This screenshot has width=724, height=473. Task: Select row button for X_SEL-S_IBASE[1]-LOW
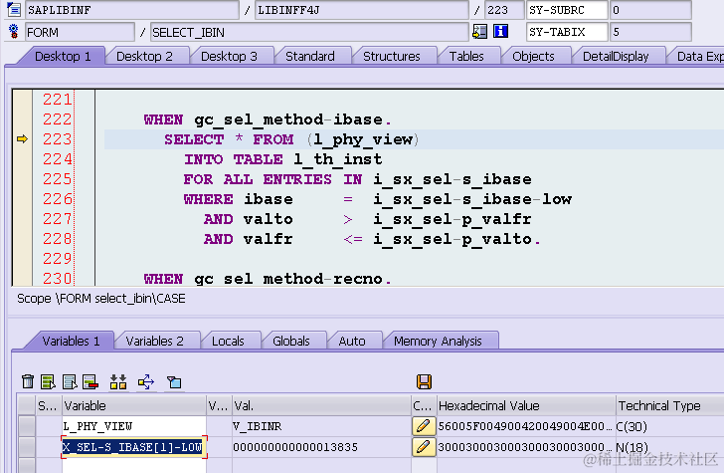27,447
